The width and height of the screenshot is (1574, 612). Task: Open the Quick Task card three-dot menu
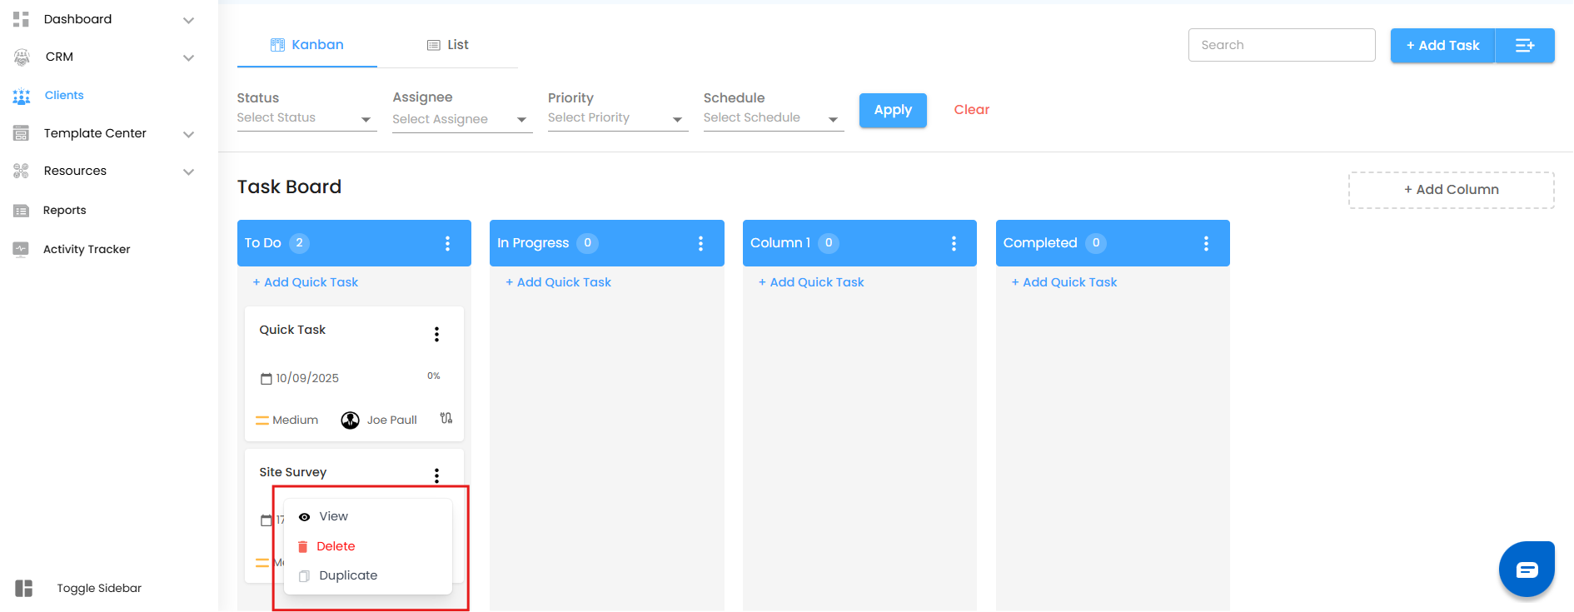pos(437,335)
